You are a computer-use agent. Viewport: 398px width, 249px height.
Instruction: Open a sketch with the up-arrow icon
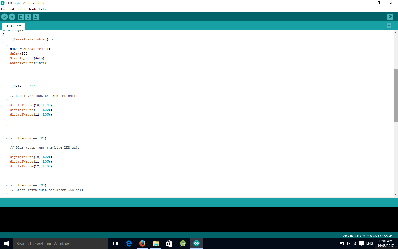(x=28, y=17)
